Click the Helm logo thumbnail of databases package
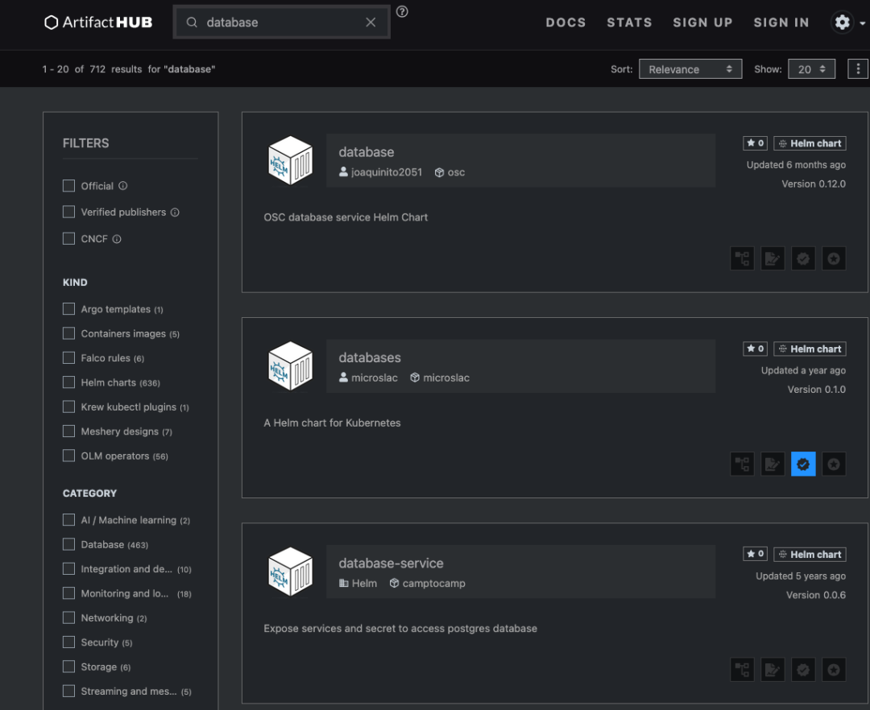870x710 pixels. pyautogui.click(x=290, y=365)
